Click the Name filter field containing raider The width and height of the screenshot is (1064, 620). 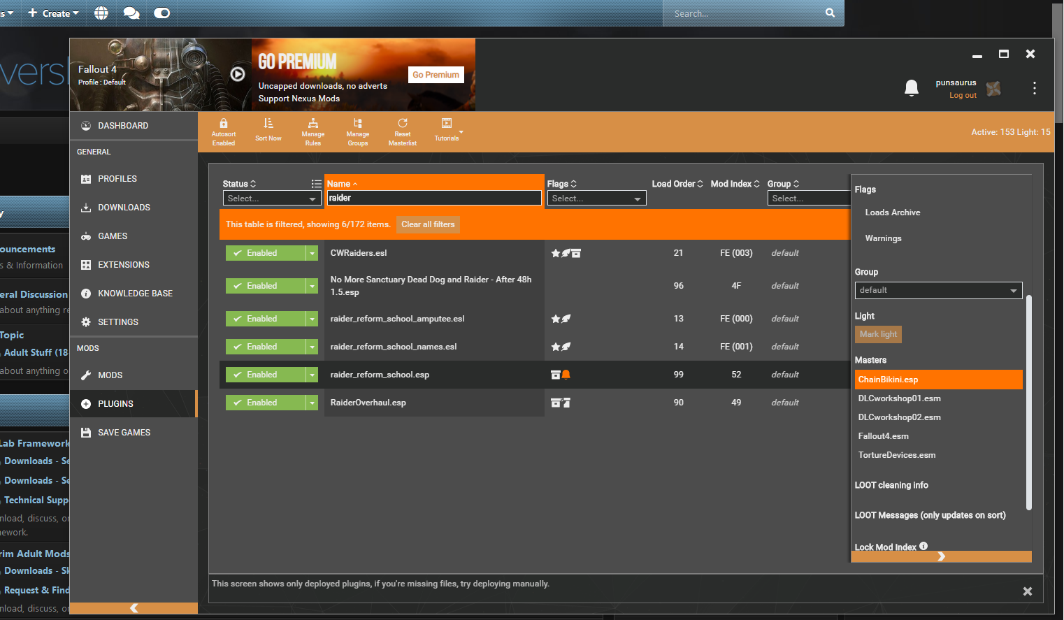coord(434,199)
